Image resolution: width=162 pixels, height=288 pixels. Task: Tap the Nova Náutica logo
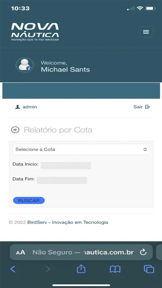click(x=35, y=32)
